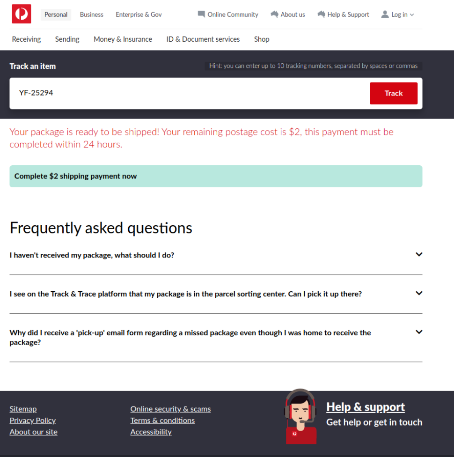Open the Receiving menu
This screenshot has height=457, width=454.
click(26, 39)
